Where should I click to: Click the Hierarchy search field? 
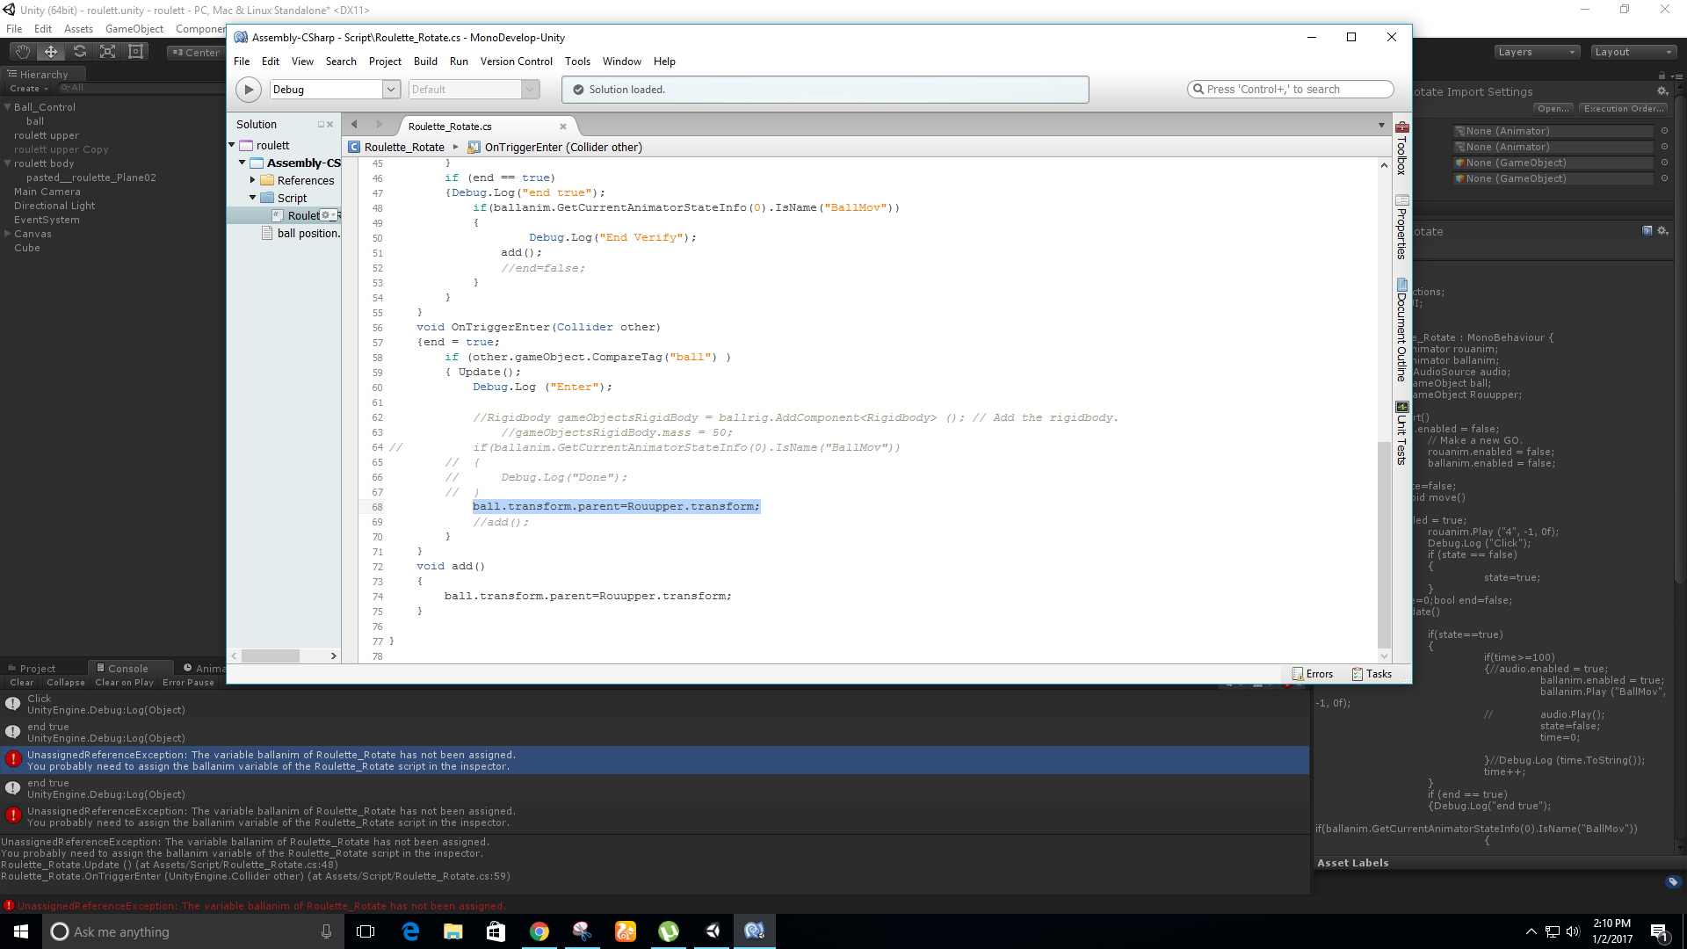(141, 88)
